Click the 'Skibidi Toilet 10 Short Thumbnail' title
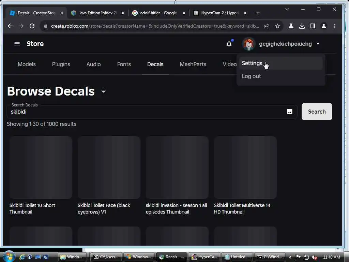The width and height of the screenshot is (349, 262). 32,208
